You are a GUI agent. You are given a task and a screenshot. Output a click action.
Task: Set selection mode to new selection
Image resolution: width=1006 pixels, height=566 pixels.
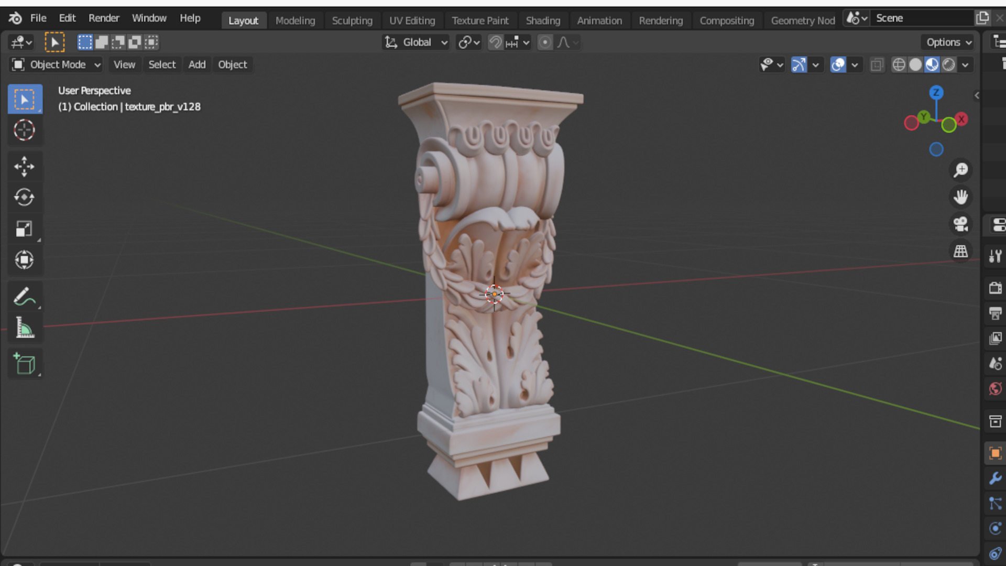85,42
